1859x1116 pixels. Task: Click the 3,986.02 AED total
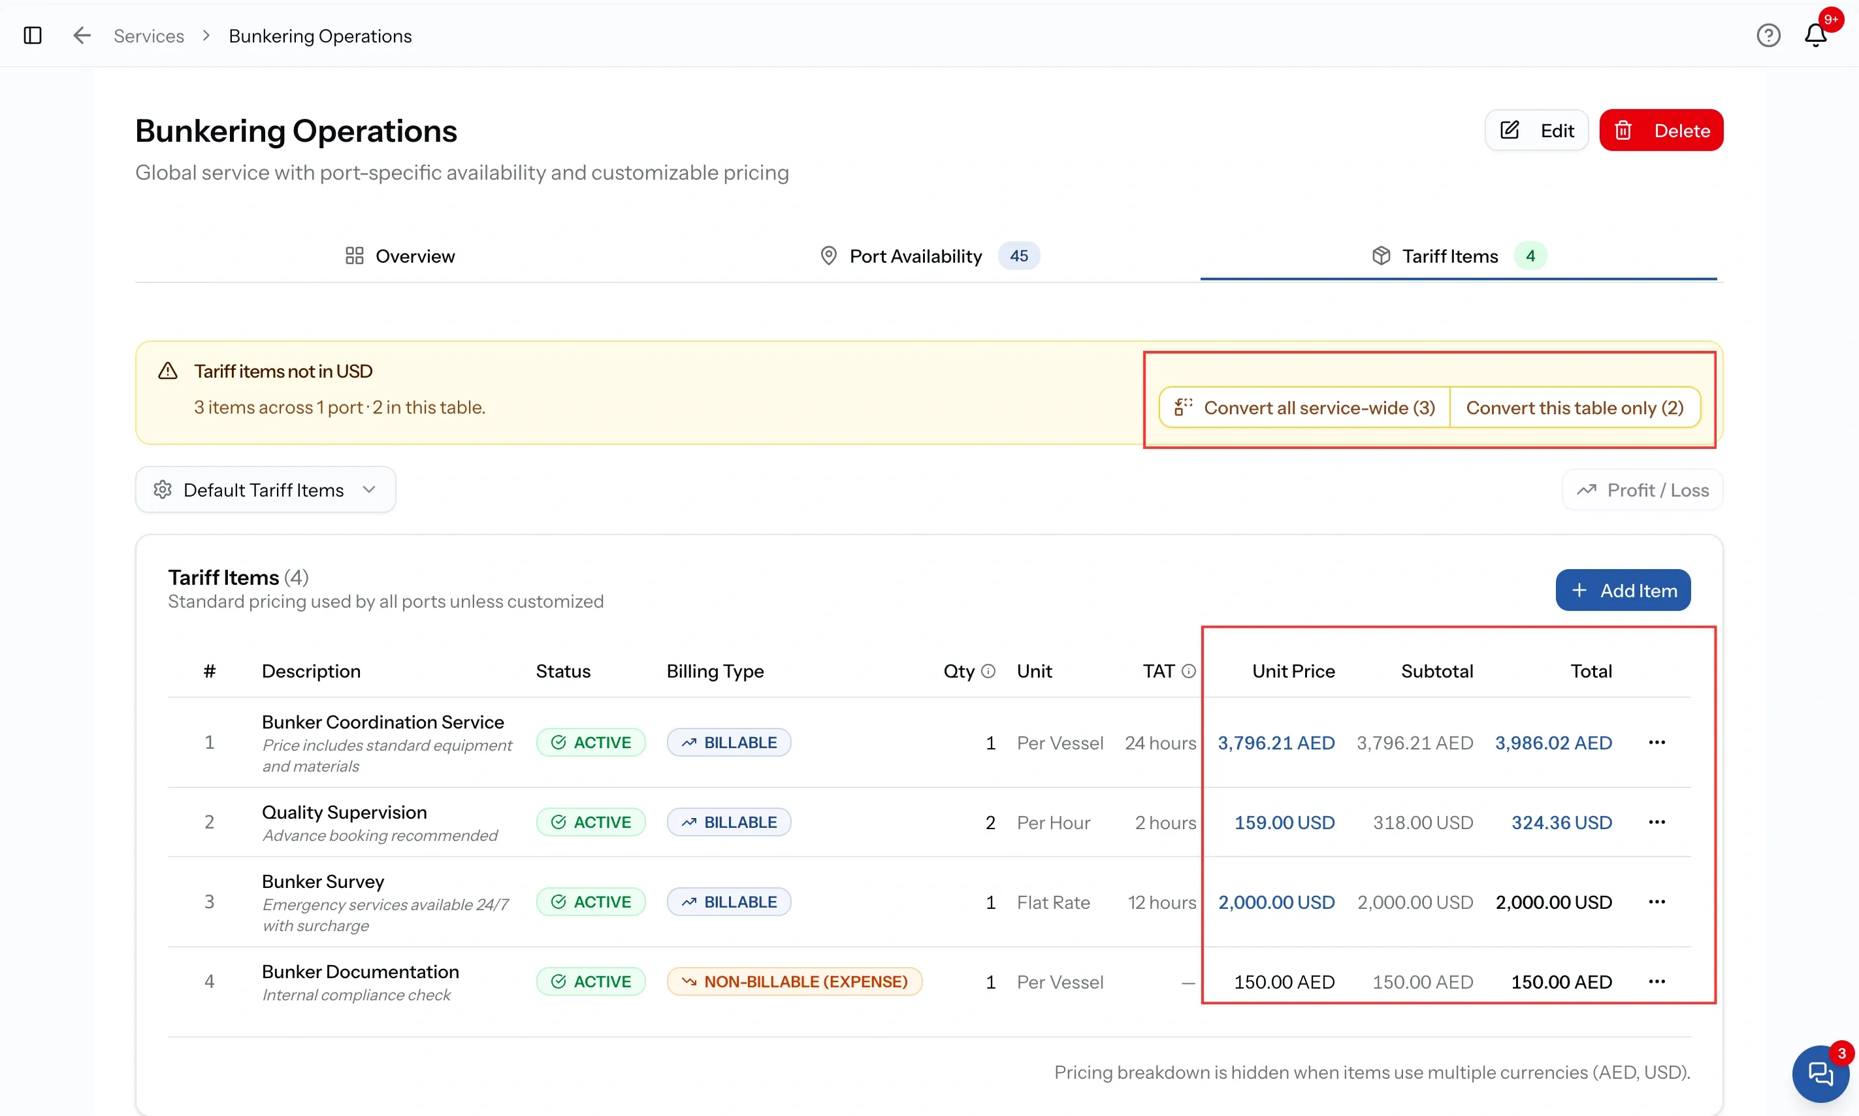pyautogui.click(x=1553, y=742)
